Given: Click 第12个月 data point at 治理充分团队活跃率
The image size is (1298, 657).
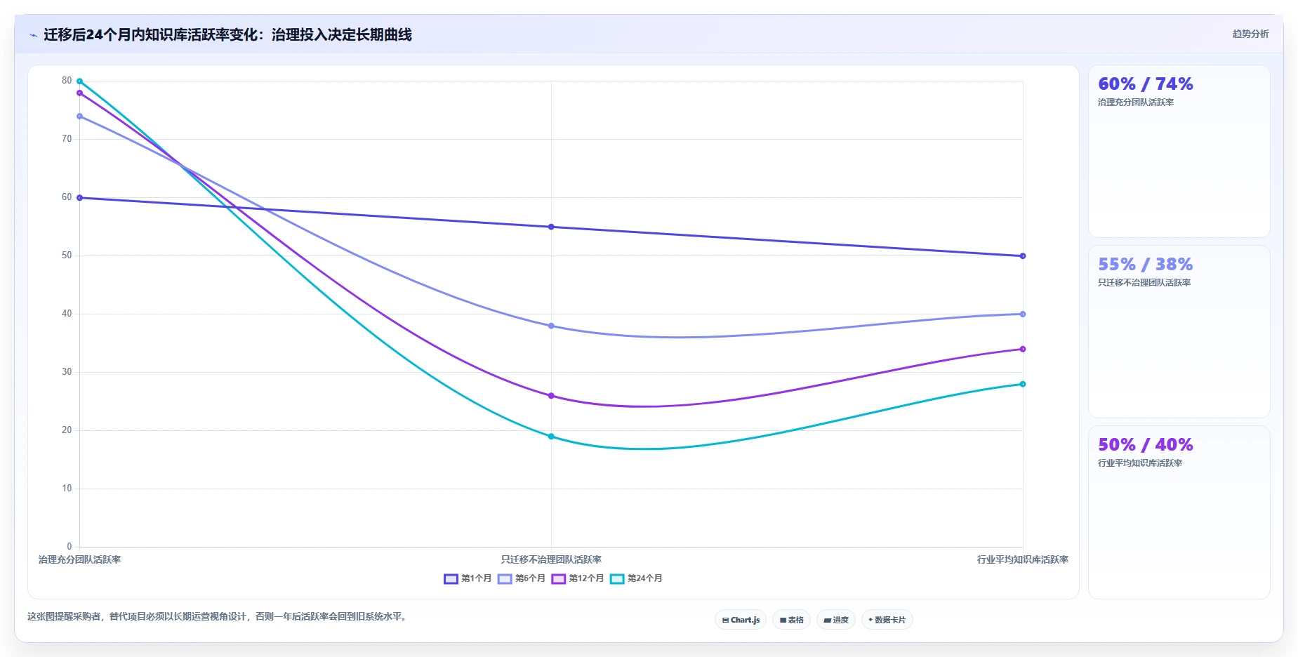Looking at the screenshot, I should [x=79, y=93].
